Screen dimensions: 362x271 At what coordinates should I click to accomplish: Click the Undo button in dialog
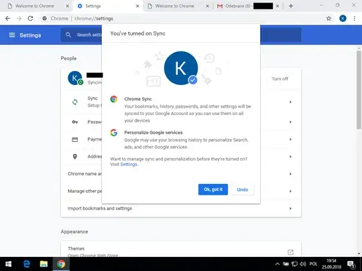243,189
